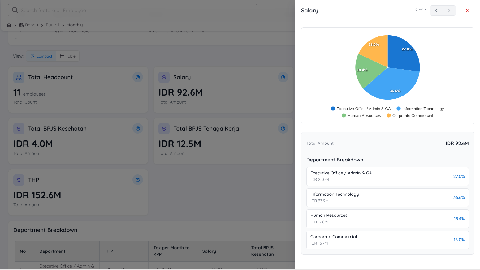Open chart for Total BPJS Tenaga Kerja
This screenshot has height=270, width=480.
pos(283,129)
